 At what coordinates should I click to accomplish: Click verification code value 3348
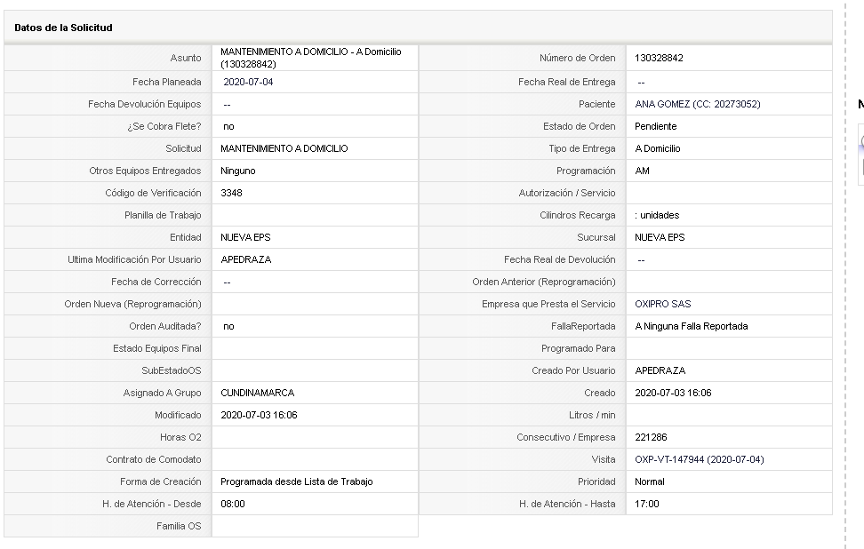coord(231,193)
